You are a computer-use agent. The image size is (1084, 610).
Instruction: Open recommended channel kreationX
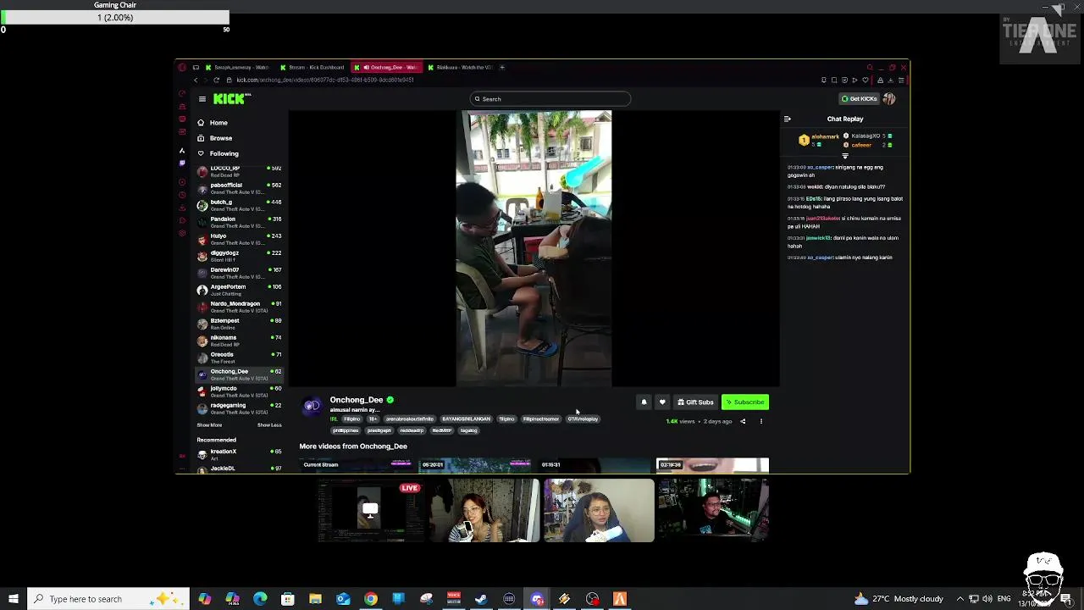239,455
